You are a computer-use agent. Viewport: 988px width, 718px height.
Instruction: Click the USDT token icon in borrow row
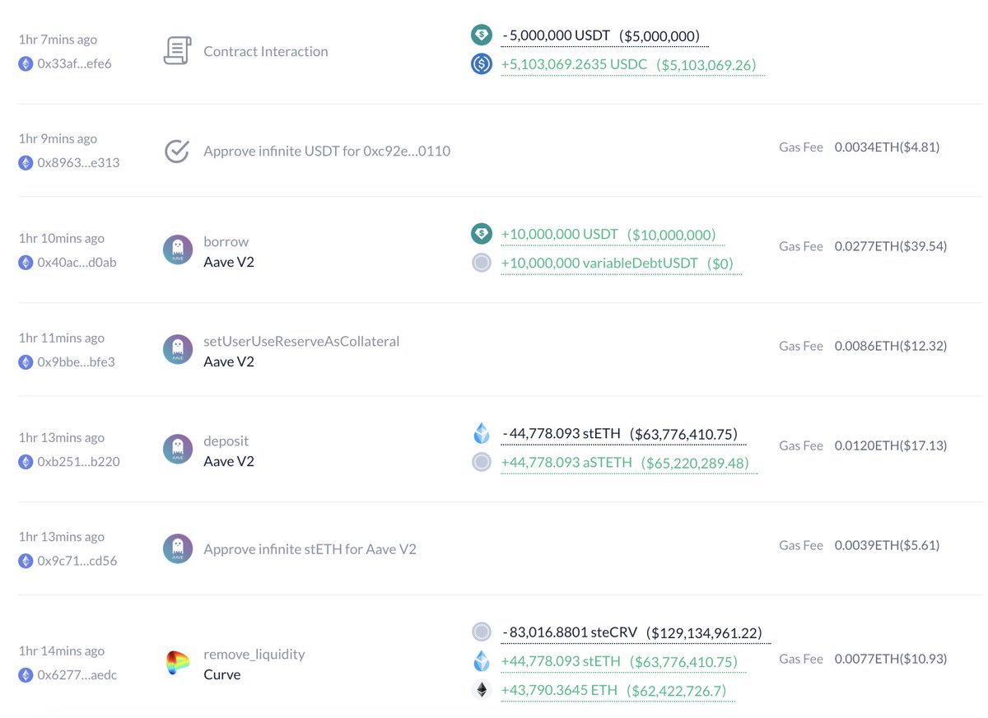tap(481, 234)
